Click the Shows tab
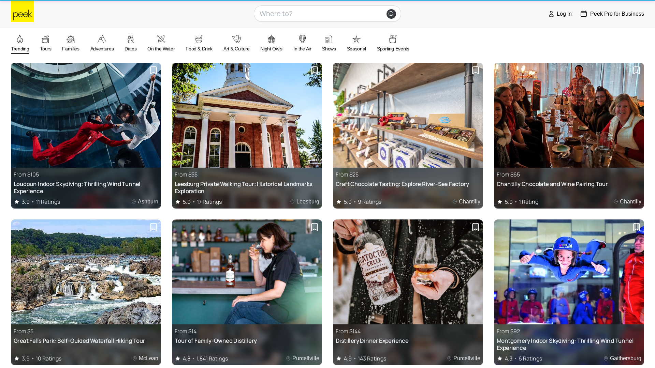Viewport: 655px width, 368px height. (x=329, y=43)
